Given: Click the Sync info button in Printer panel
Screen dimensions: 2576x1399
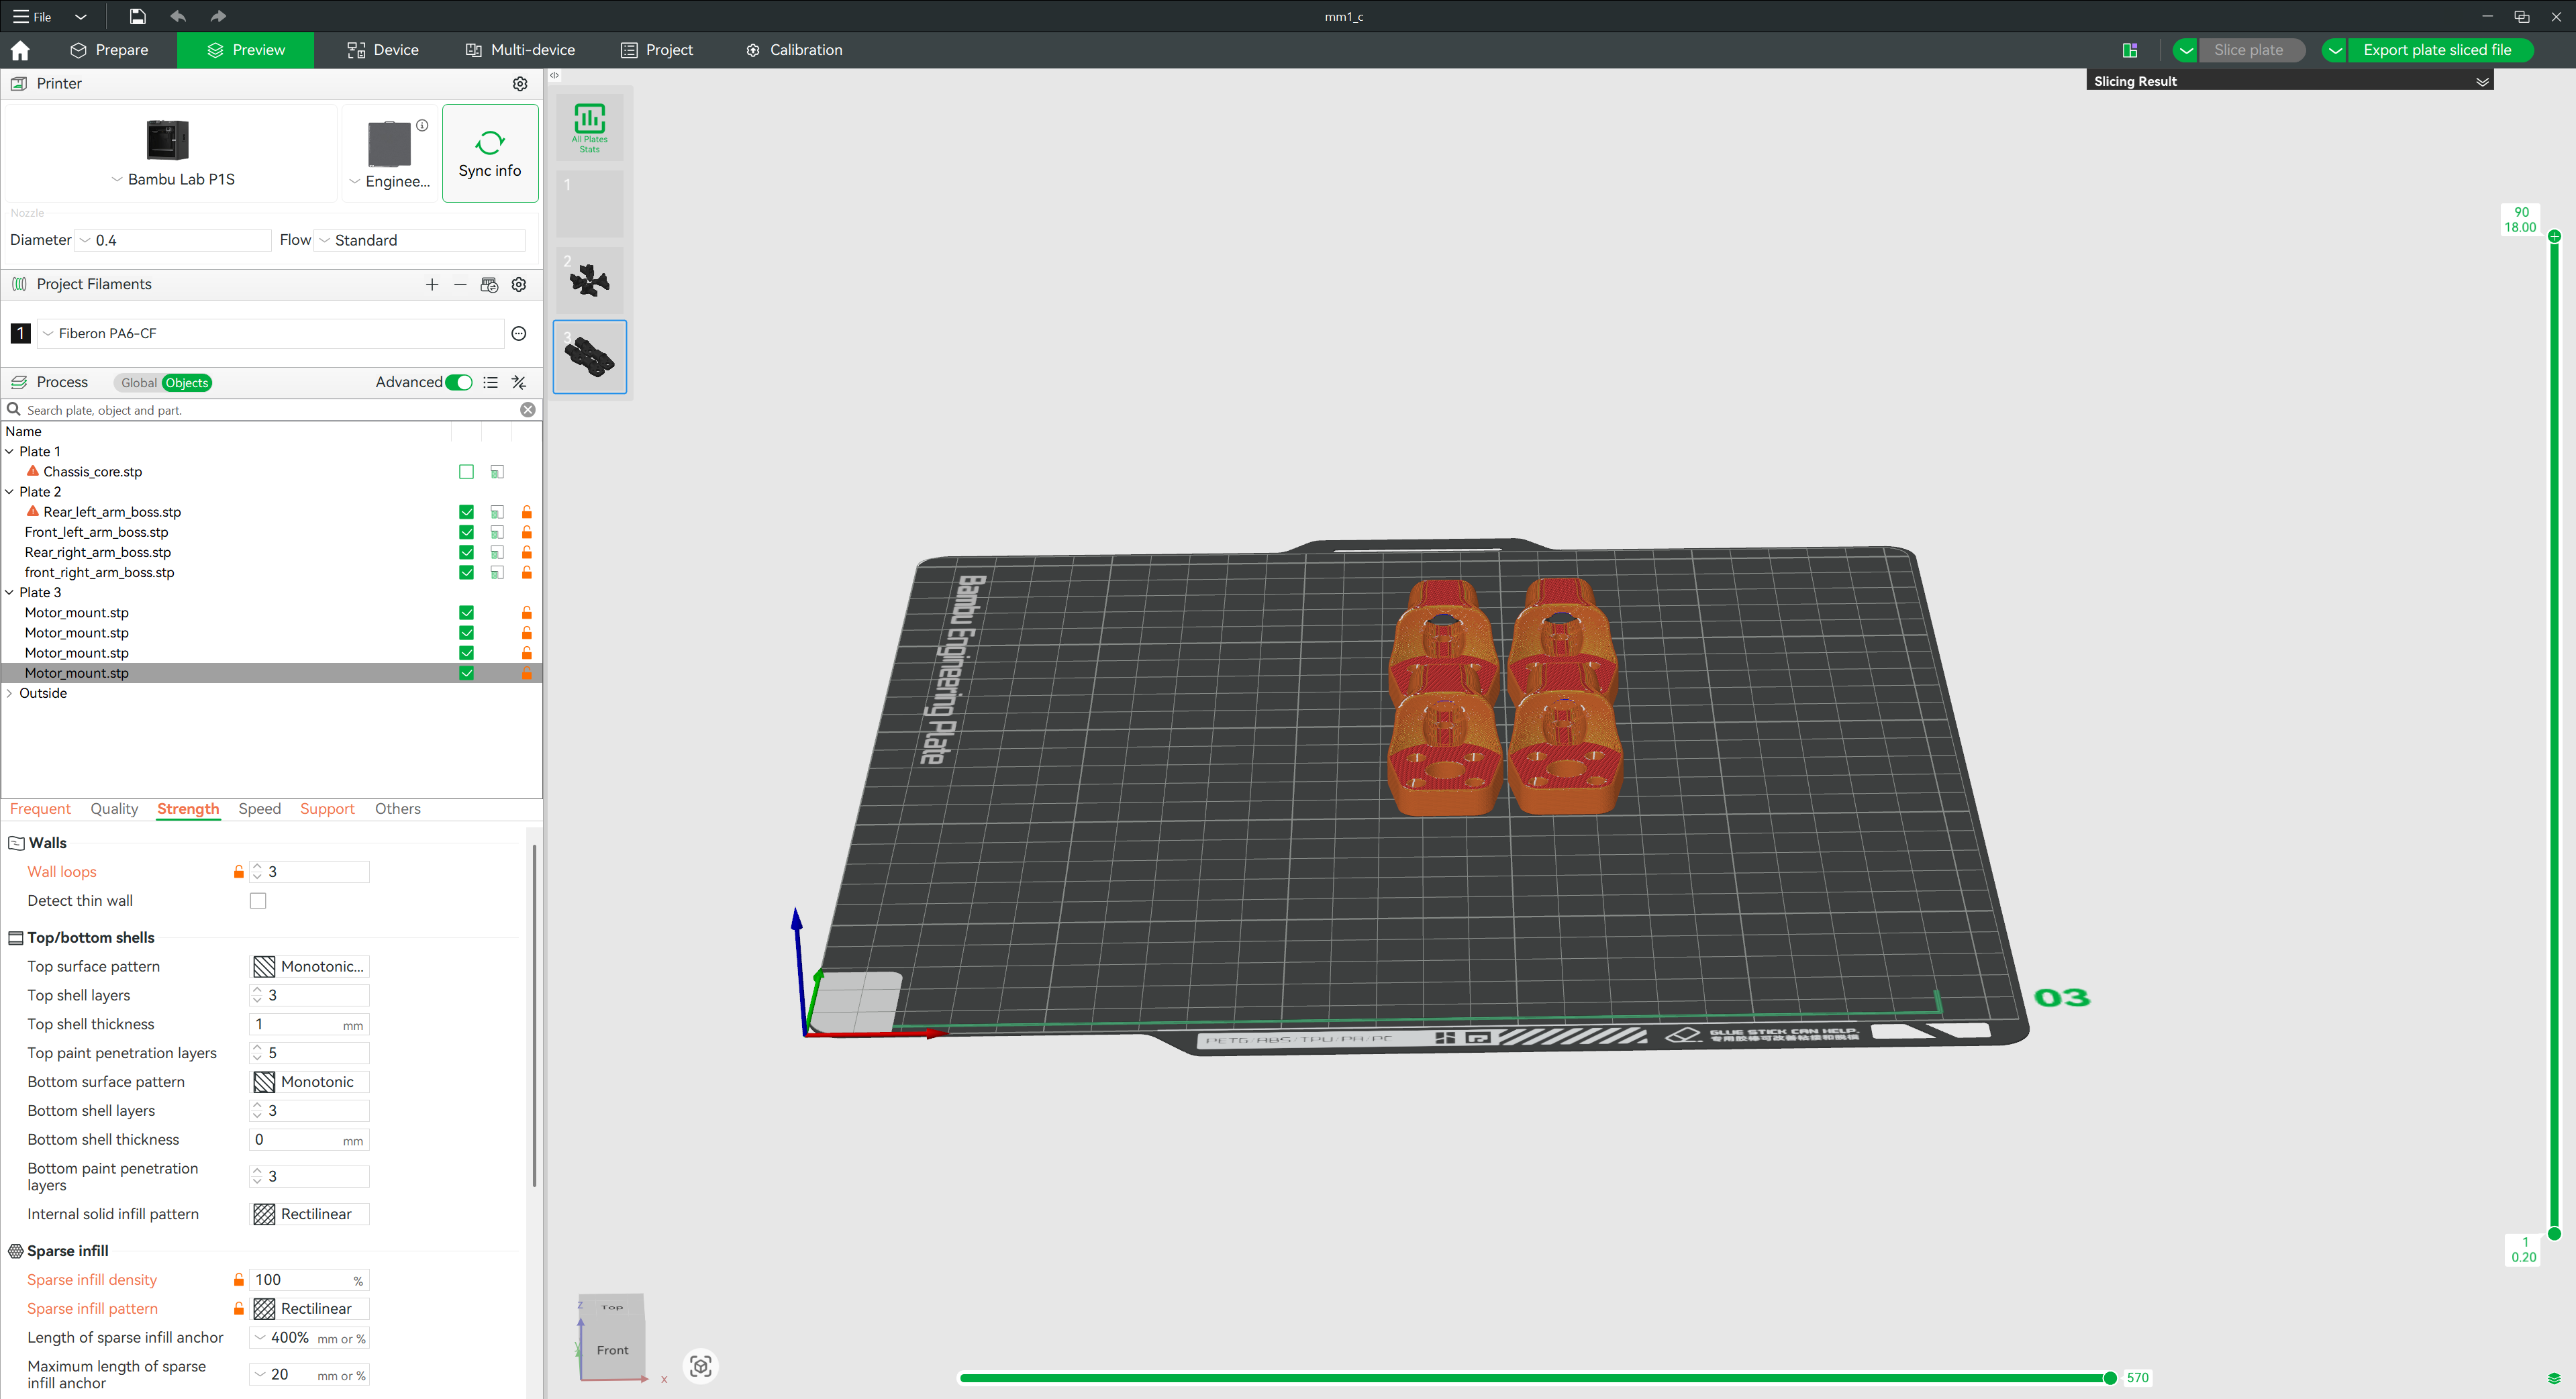Looking at the screenshot, I should point(489,152).
